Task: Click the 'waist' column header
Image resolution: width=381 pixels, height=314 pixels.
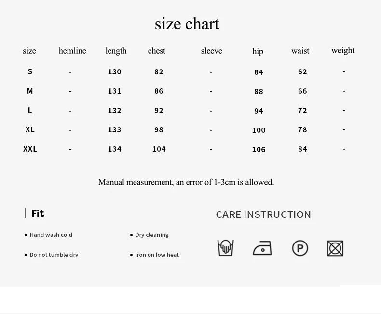Action: (x=300, y=51)
